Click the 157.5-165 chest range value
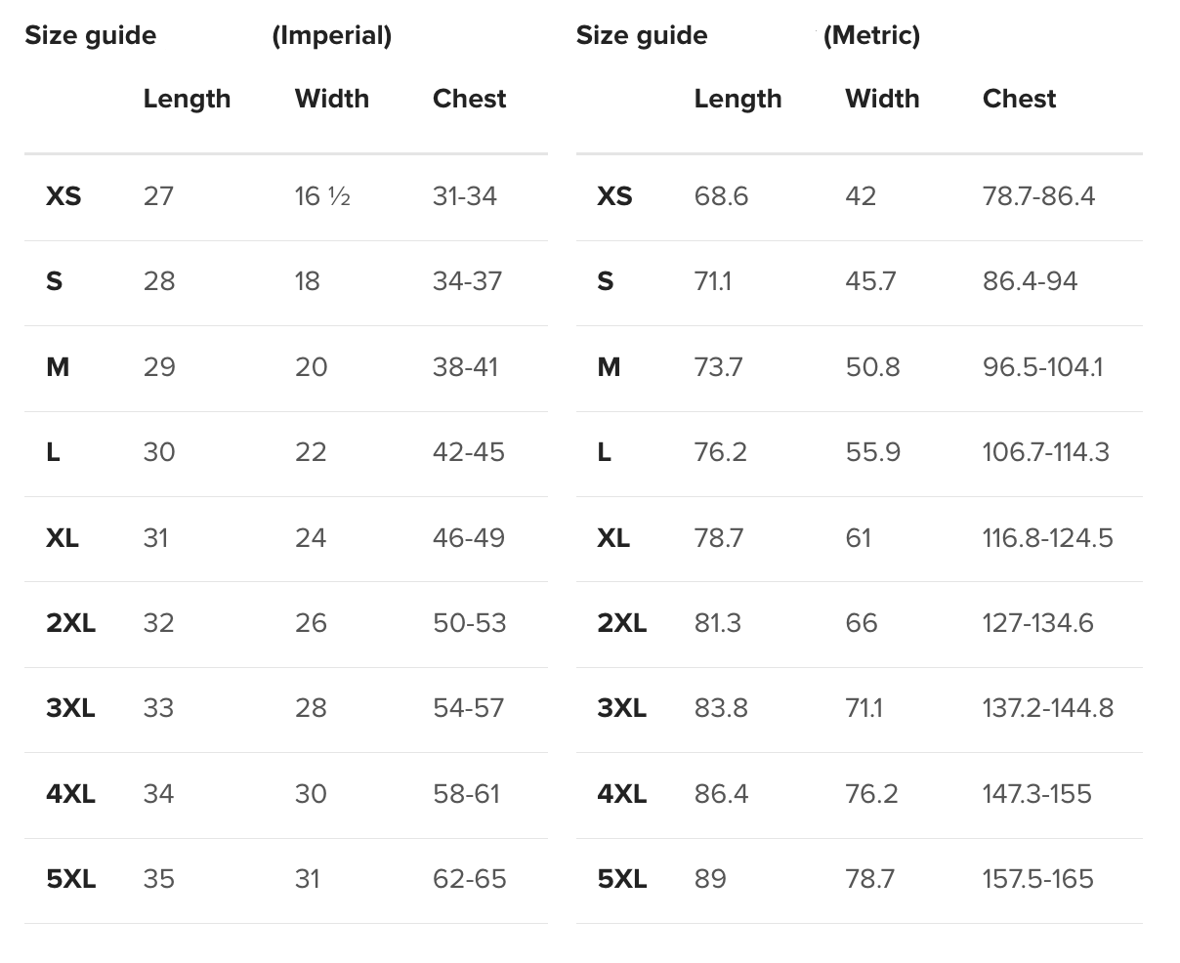The image size is (1180, 963). [1037, 879]
